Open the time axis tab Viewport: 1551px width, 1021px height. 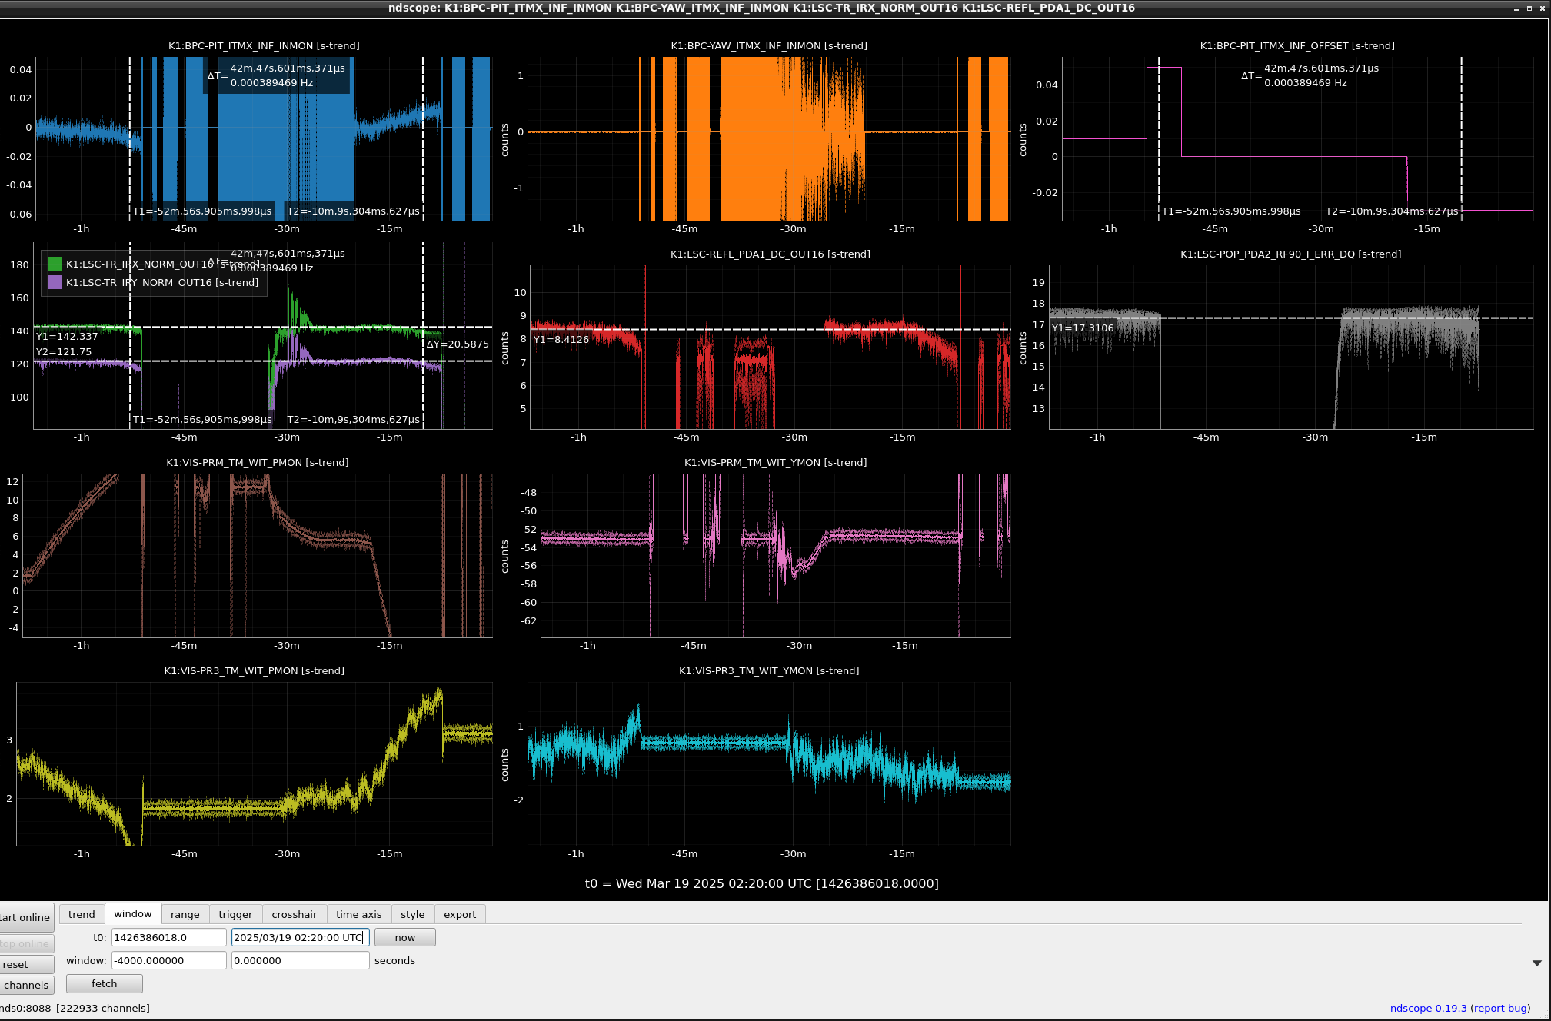(x=358, y=914)
